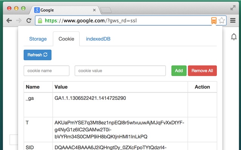241x150 pixels.
Task: Focus the cookie name input field
Action: click(46, 71)
